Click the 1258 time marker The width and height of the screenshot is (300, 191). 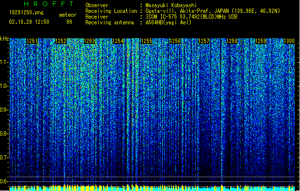tap(232, 41)
